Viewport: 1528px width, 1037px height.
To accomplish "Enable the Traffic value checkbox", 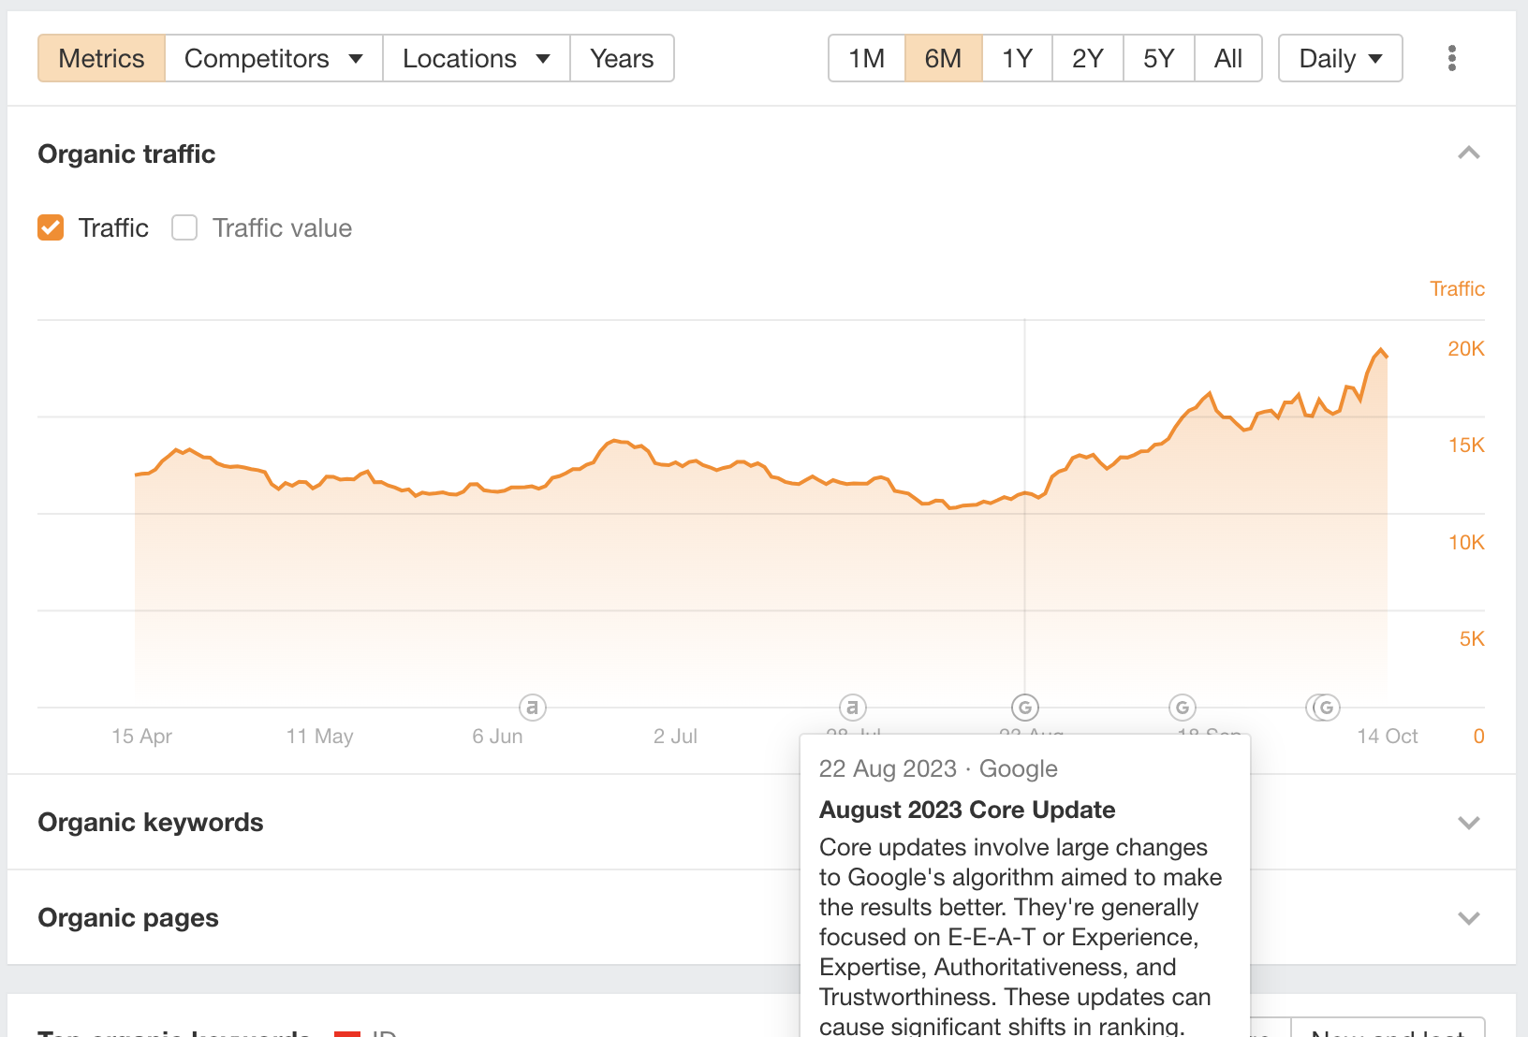I will point(184,227).
